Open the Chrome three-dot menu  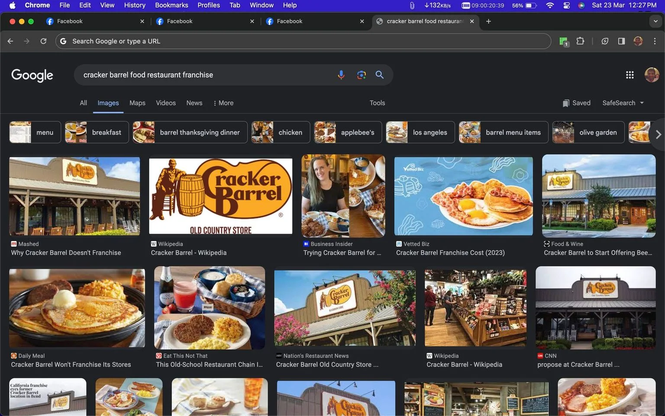pyautogui.click(x=655, y=41)
